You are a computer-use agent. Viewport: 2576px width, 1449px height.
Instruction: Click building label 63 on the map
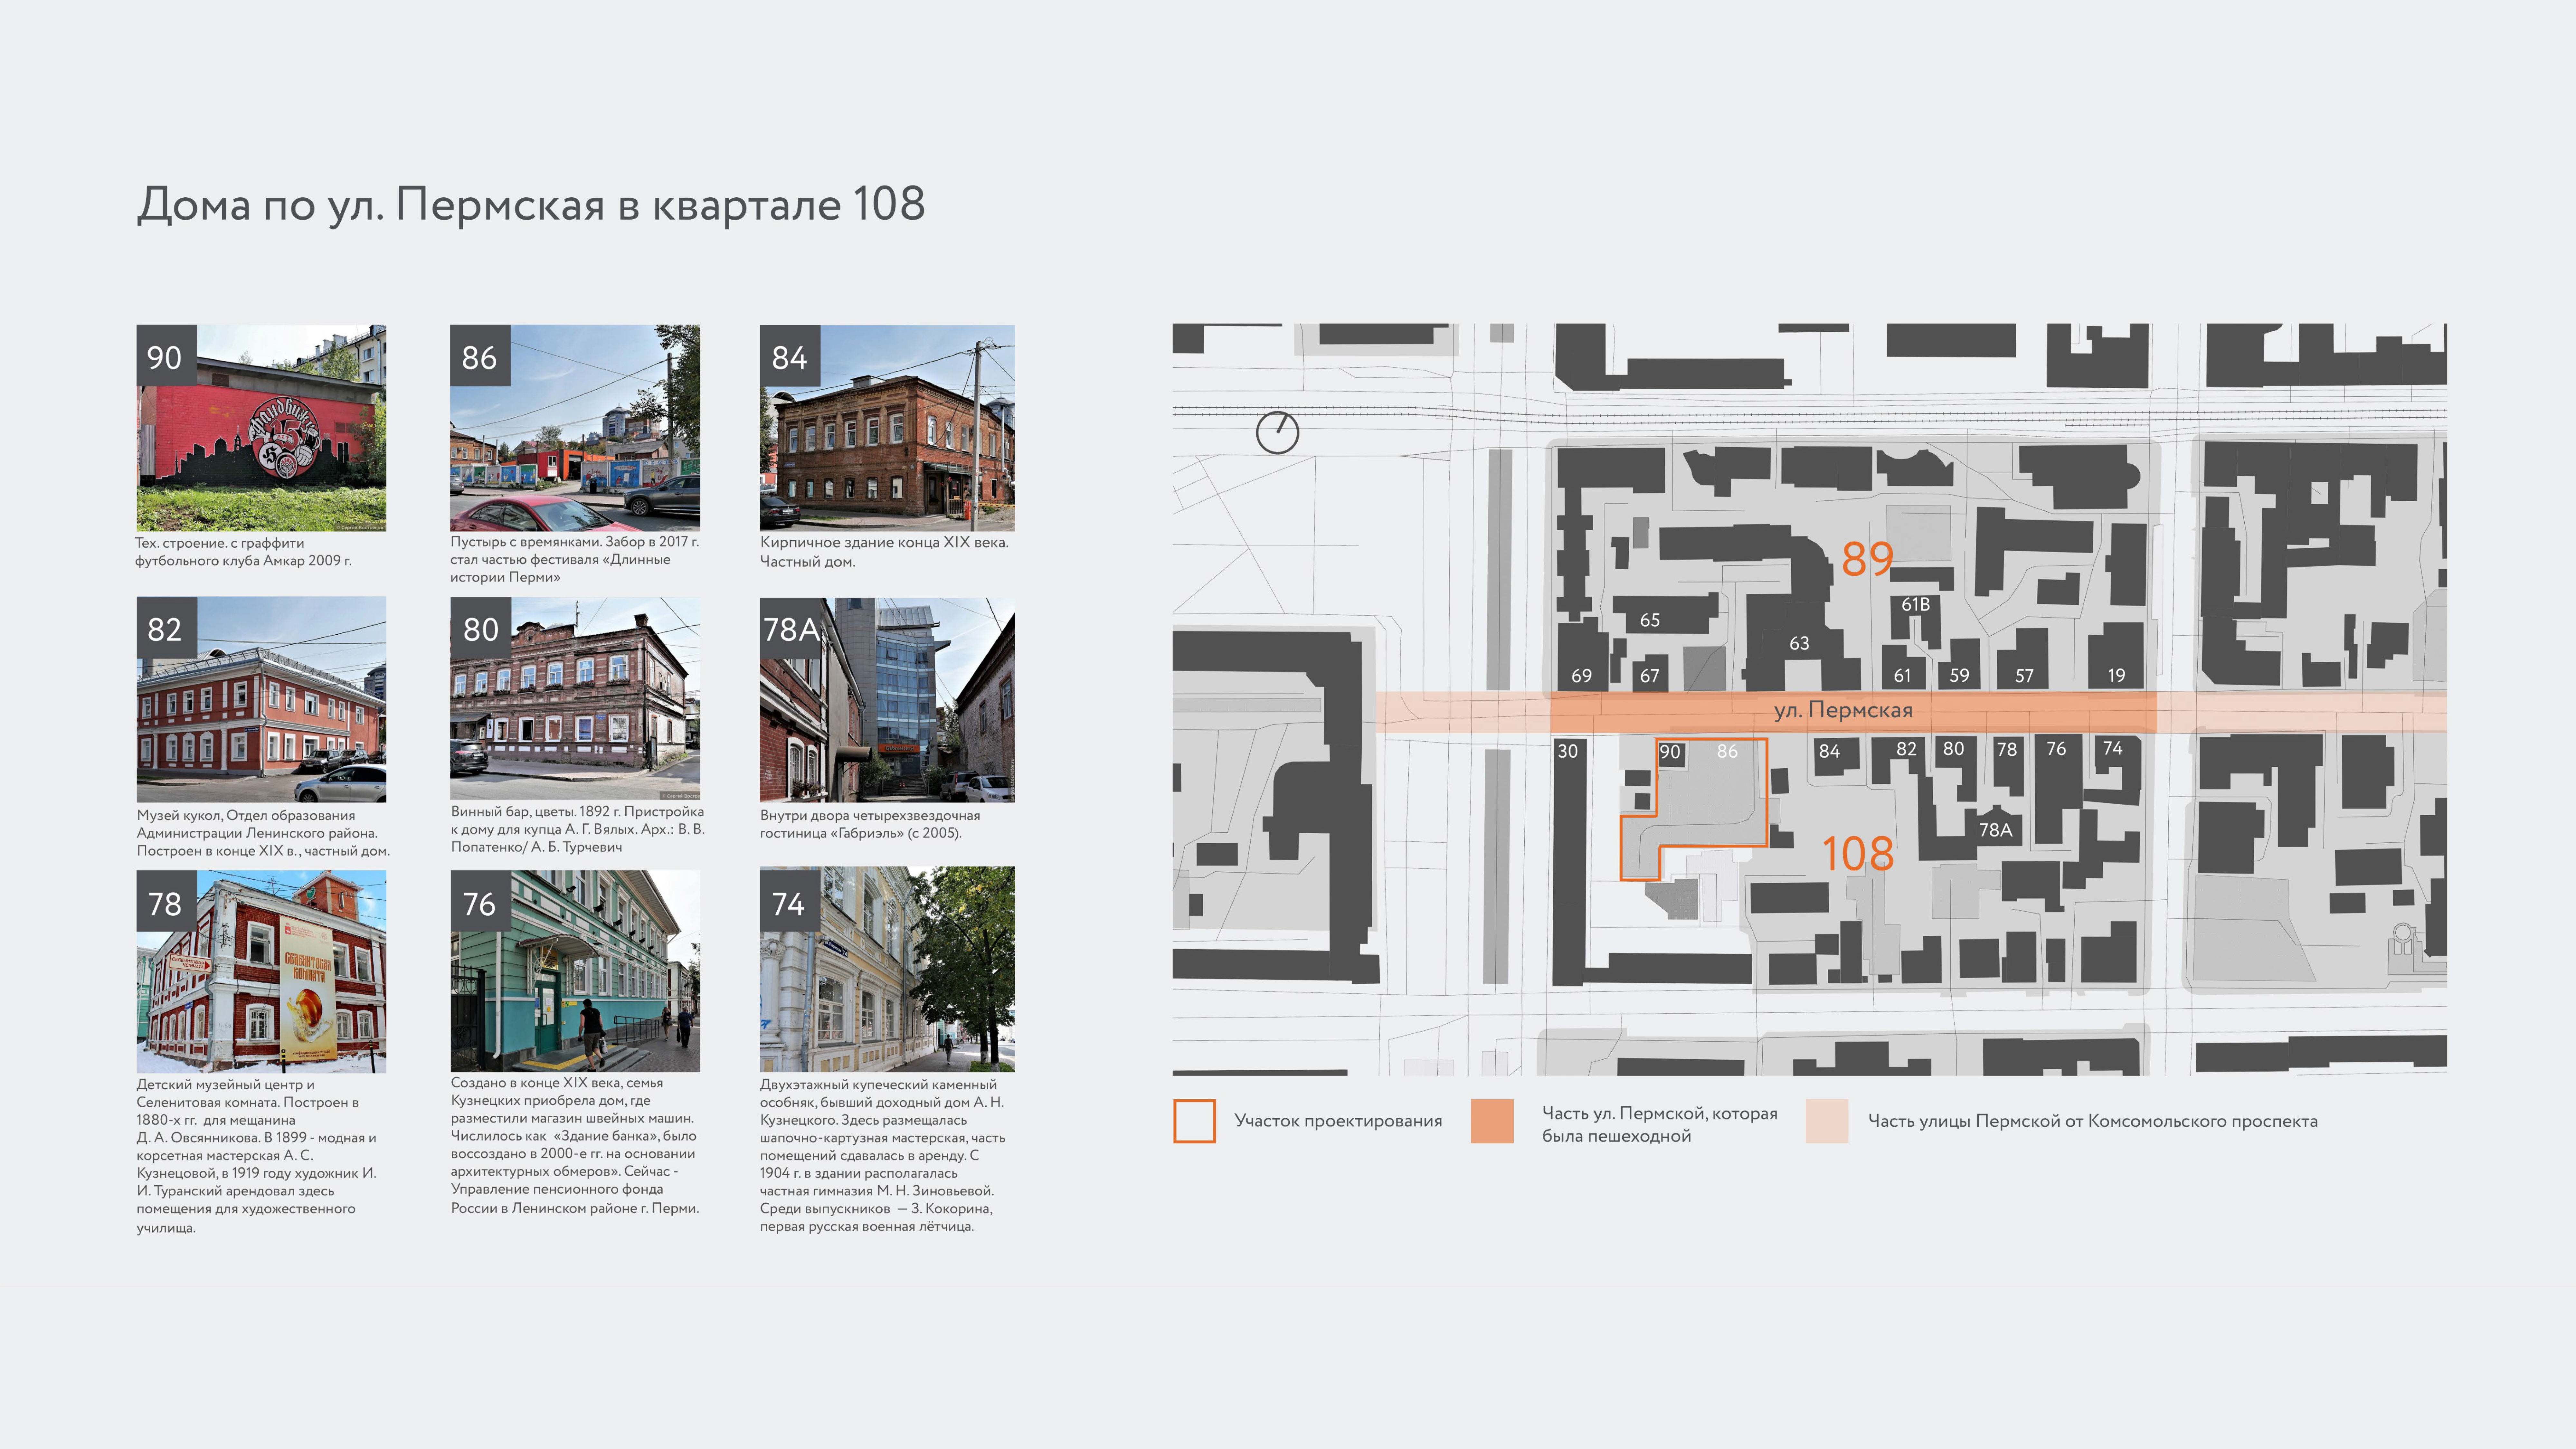[x=1799, y=643]
